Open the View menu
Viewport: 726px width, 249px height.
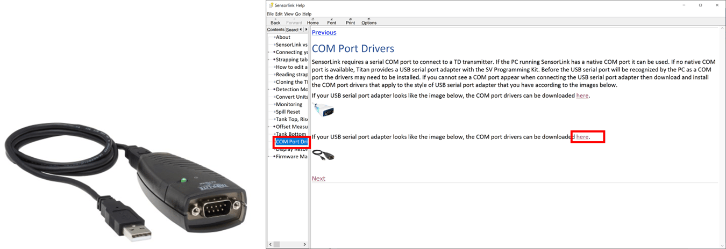(289, 14)
